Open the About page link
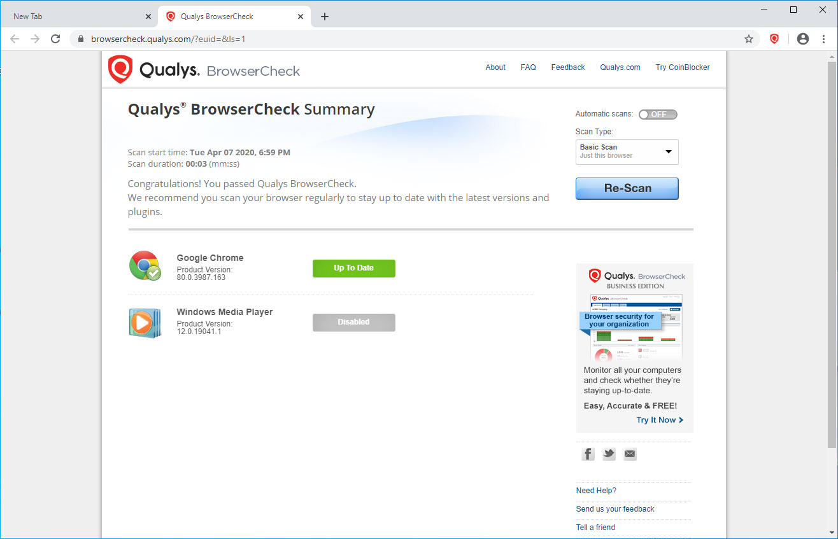 [495, 67]
